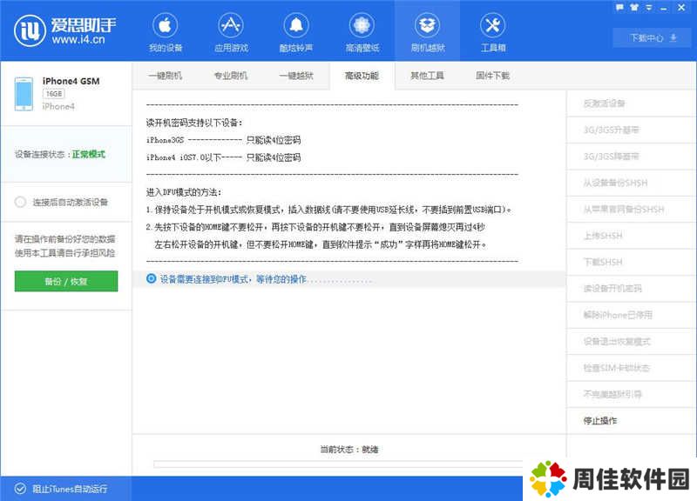Click the blue status icon beside 设备需要连接到DFU模式
This screenshot has height=501, width=697.
point(151,278)
